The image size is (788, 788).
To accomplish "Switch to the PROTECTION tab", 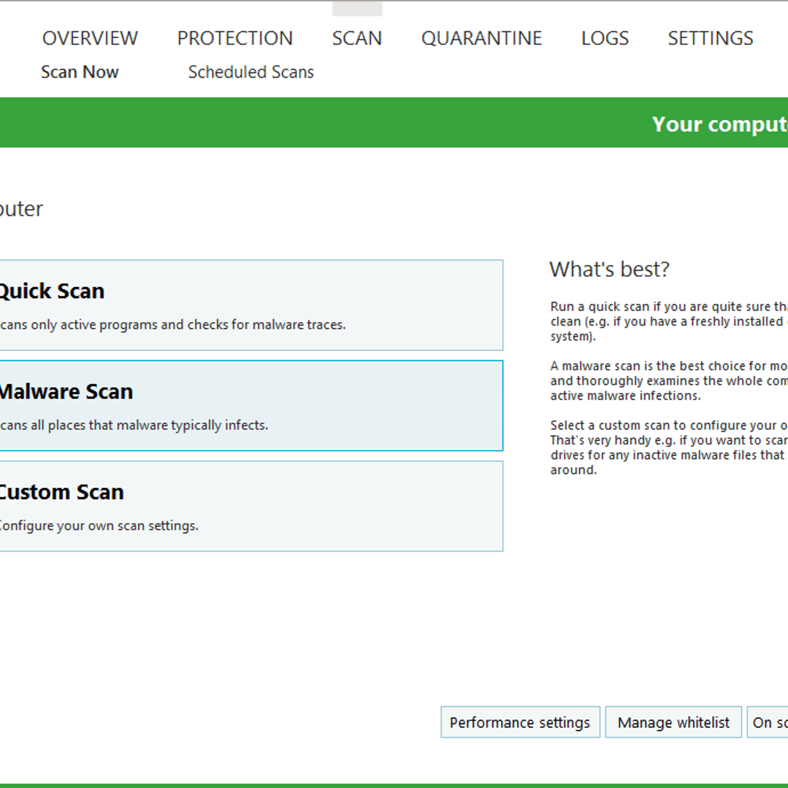I will point(235,38).
